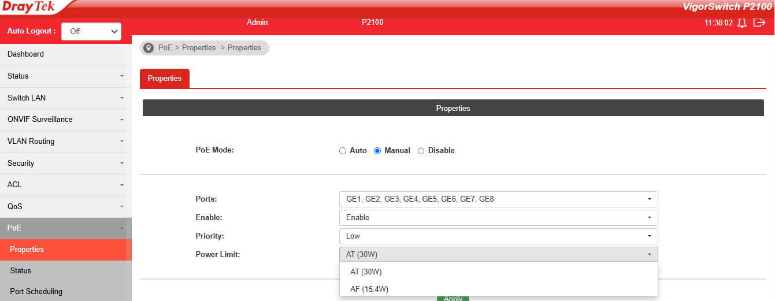Click the logout icon in header
Screen dimensions: 775x301
click(x=759, y=23)
